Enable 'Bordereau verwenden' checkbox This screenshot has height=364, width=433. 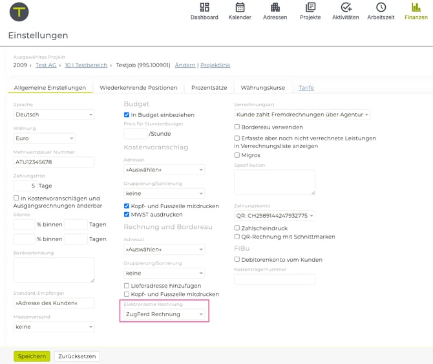pyautogui.click(x=237, y=127)
